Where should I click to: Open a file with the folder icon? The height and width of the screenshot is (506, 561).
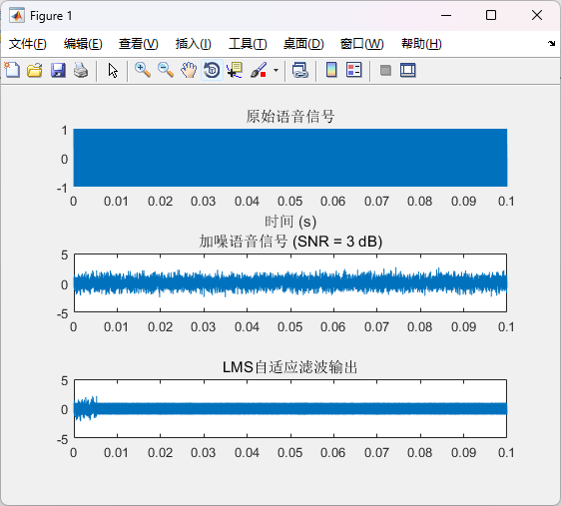(x=35, y=70)
